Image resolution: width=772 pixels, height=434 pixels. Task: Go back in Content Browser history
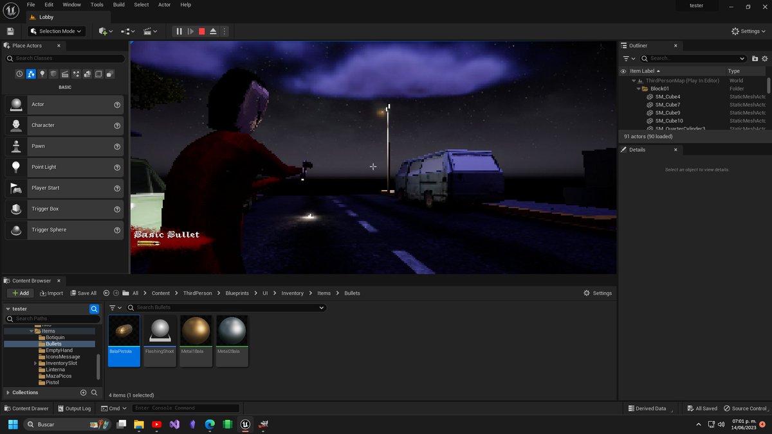point(106,293)
